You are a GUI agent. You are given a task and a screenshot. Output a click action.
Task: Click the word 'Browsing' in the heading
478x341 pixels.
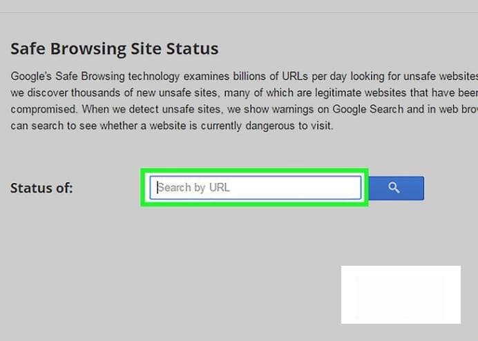pyautogui.click(x=88, y=50)
